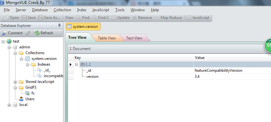The height and width of the screenshot is (122, 271).
Task: Select the test server globe icon
Action: pos(9,41)
